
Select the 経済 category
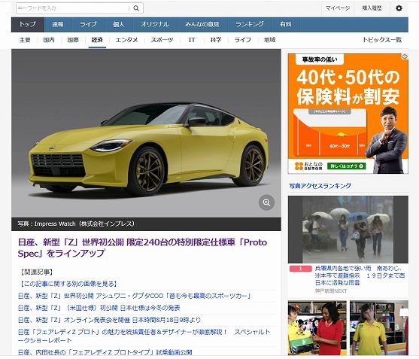tap(97, 40)
